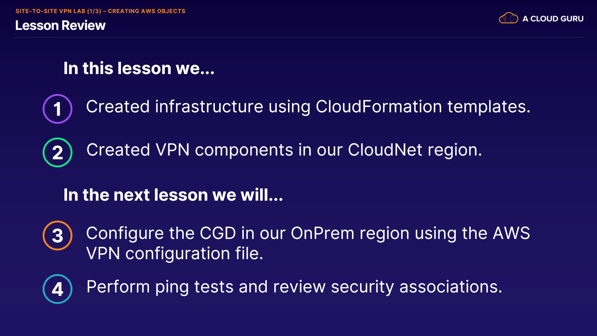Click the blue number 4 circle
The height and width of the screenshot is (336, 597).
(x=58, y=289)
